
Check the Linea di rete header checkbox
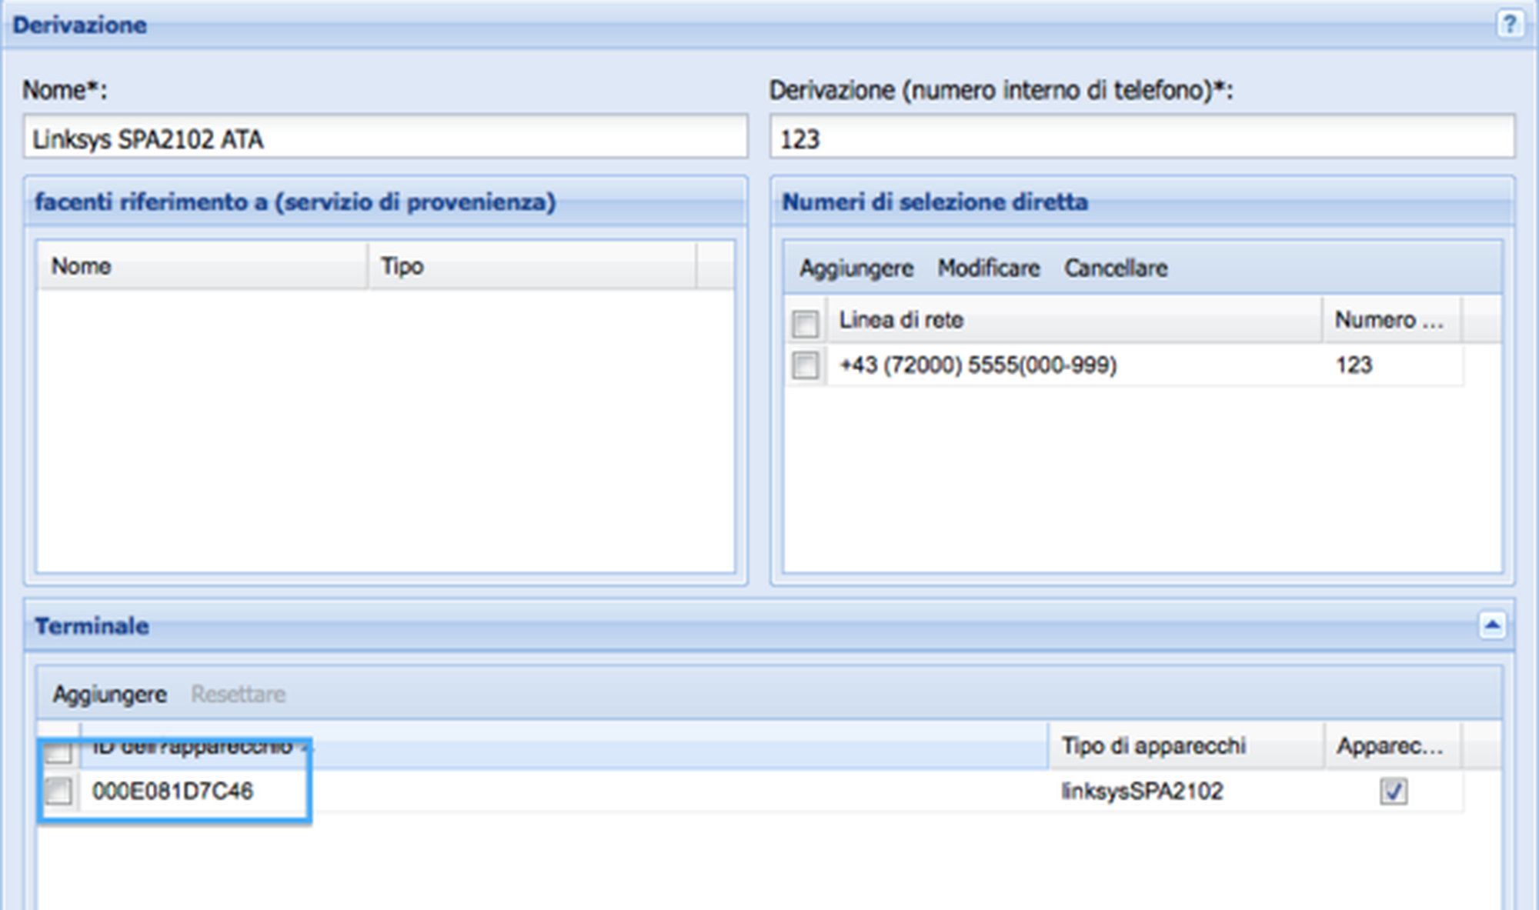[x=805, y=322]
